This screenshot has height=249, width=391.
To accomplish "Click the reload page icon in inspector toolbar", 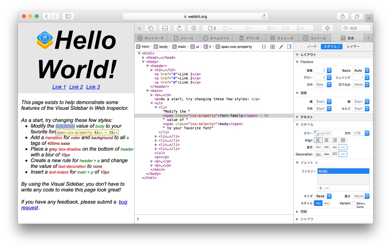I will 179,28.
